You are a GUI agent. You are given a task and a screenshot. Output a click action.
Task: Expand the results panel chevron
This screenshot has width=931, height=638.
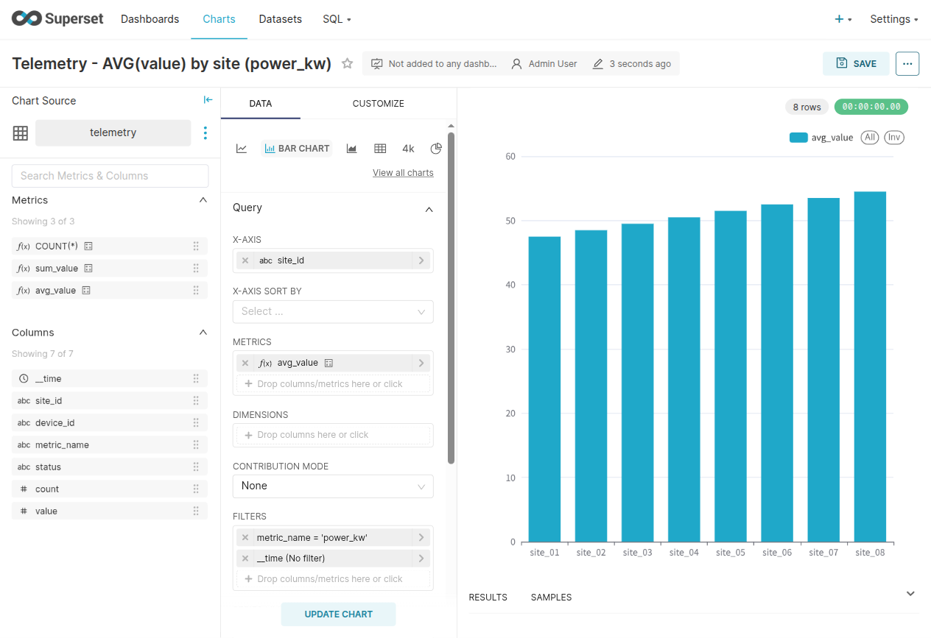[910, 594]
